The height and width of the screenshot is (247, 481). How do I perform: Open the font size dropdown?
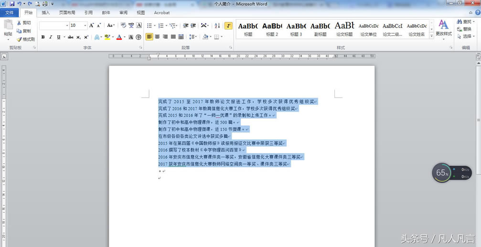point(85,25)
